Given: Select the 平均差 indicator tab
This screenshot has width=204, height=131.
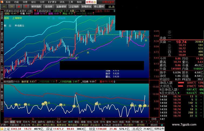Looking at the screenshot, I should [135, 122].
